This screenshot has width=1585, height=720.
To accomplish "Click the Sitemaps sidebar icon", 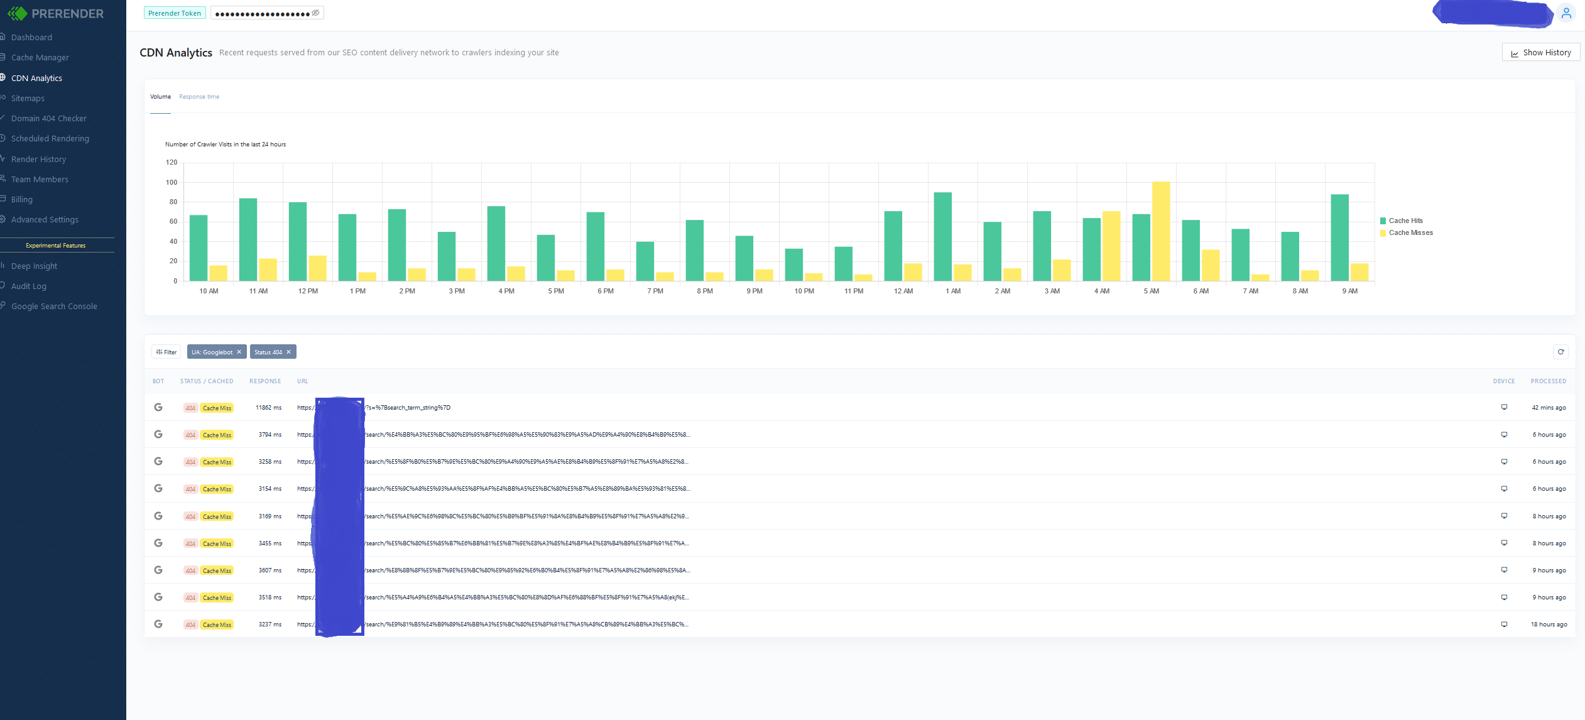I will [x=3, y=97].
